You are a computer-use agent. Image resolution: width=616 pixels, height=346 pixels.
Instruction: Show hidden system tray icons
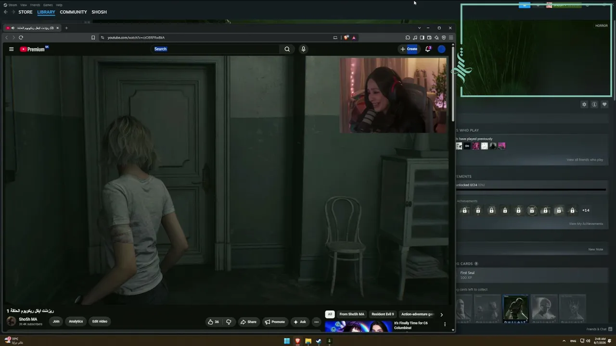[564, 341]
